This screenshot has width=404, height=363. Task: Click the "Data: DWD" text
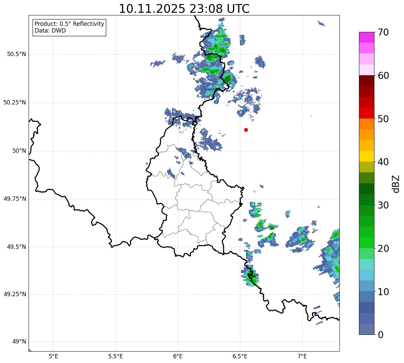click(50, 31)
